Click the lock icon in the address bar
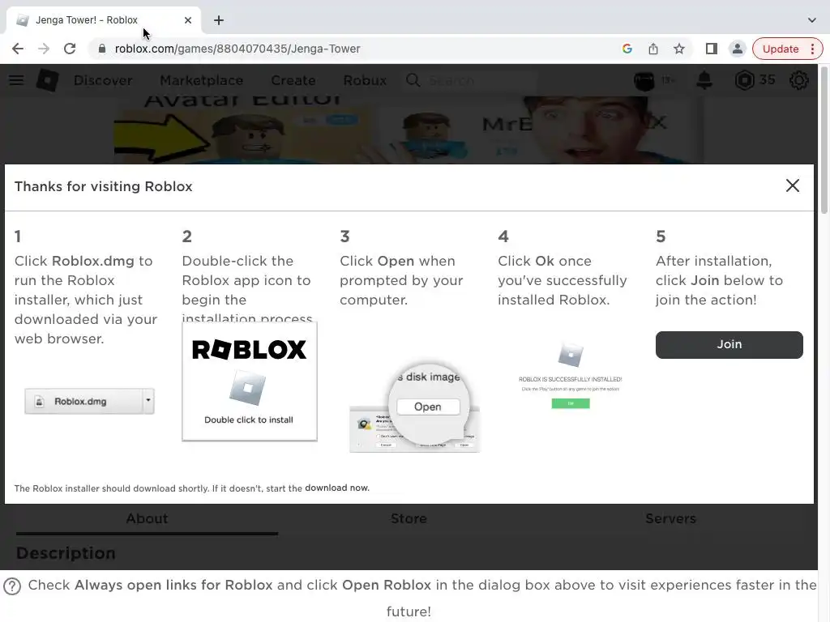The image size is (830, 622). coord(102,49)
